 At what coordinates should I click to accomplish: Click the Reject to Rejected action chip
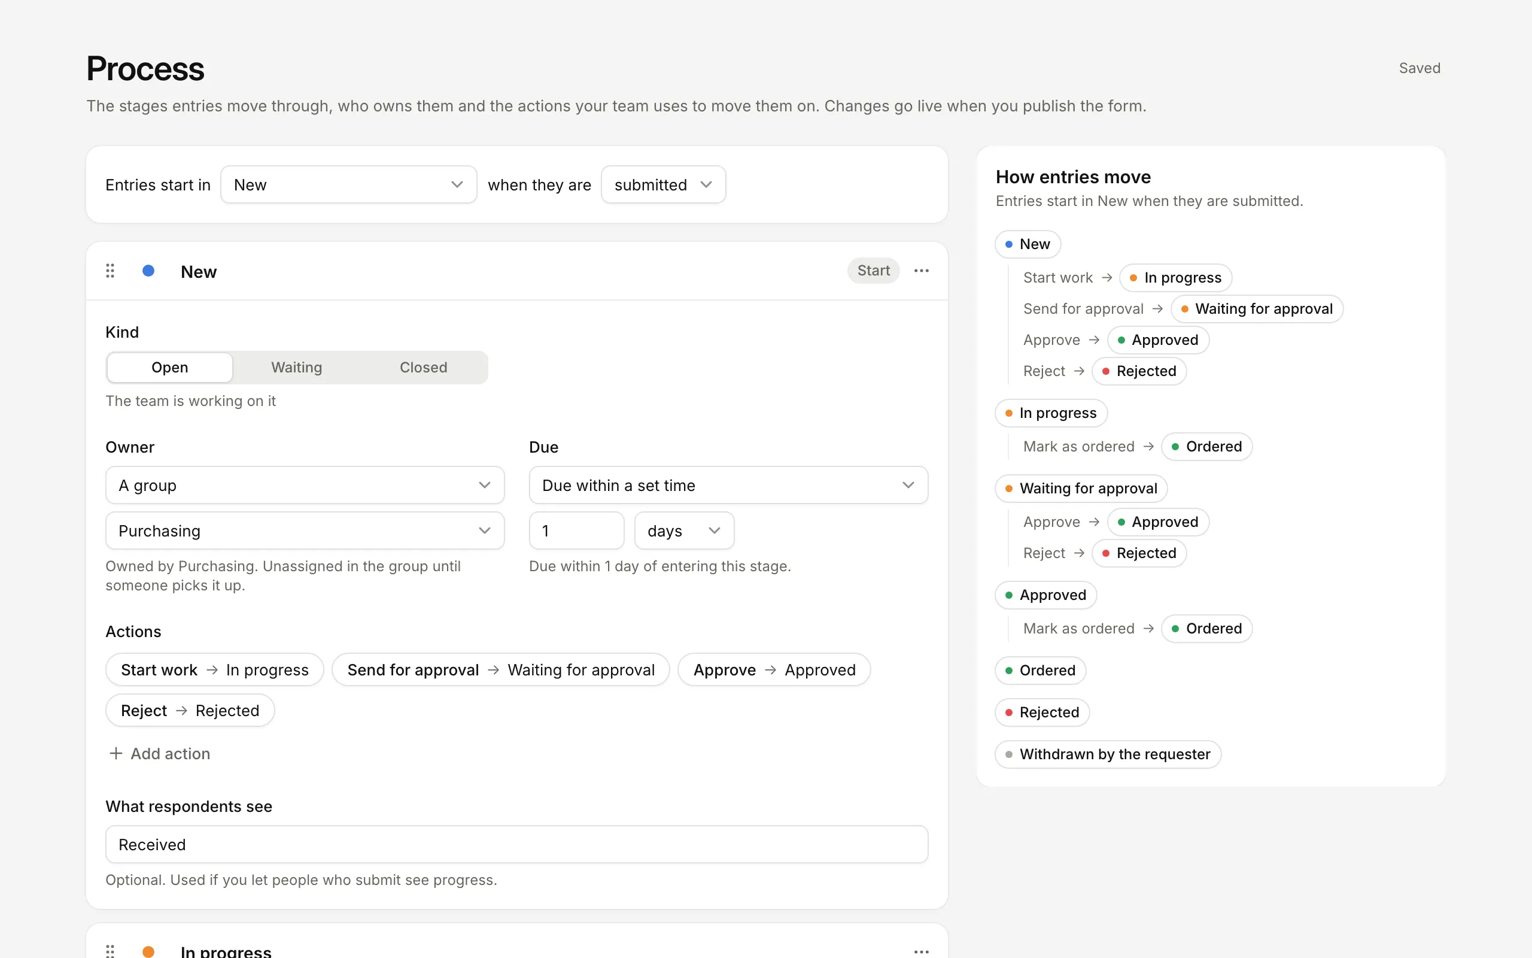tap(190, 710)
